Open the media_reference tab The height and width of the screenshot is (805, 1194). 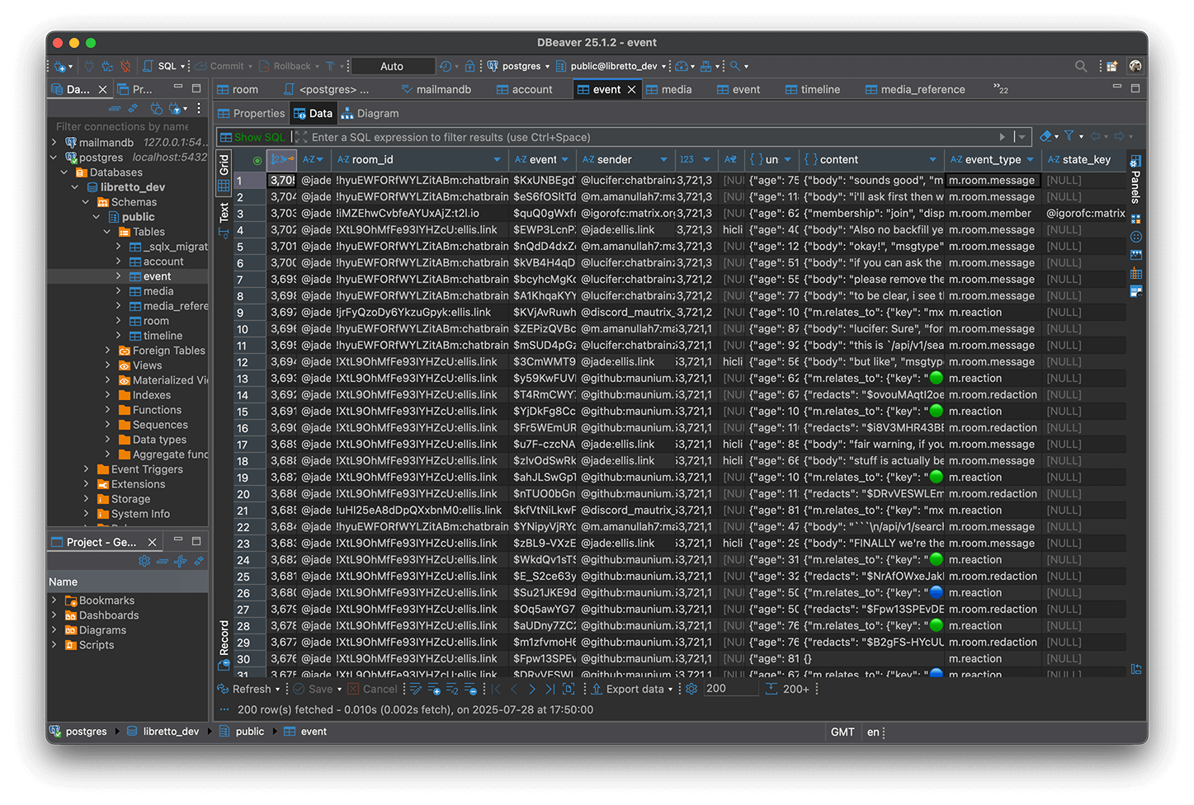tap(915, 90)
